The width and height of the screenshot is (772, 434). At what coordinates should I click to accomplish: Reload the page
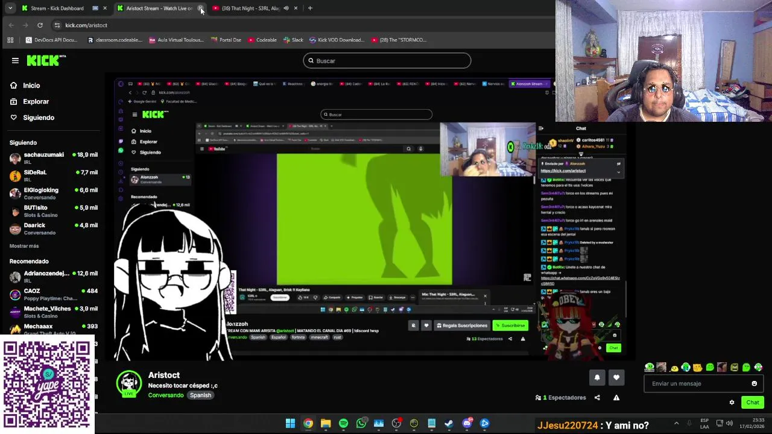pos(40,25)
